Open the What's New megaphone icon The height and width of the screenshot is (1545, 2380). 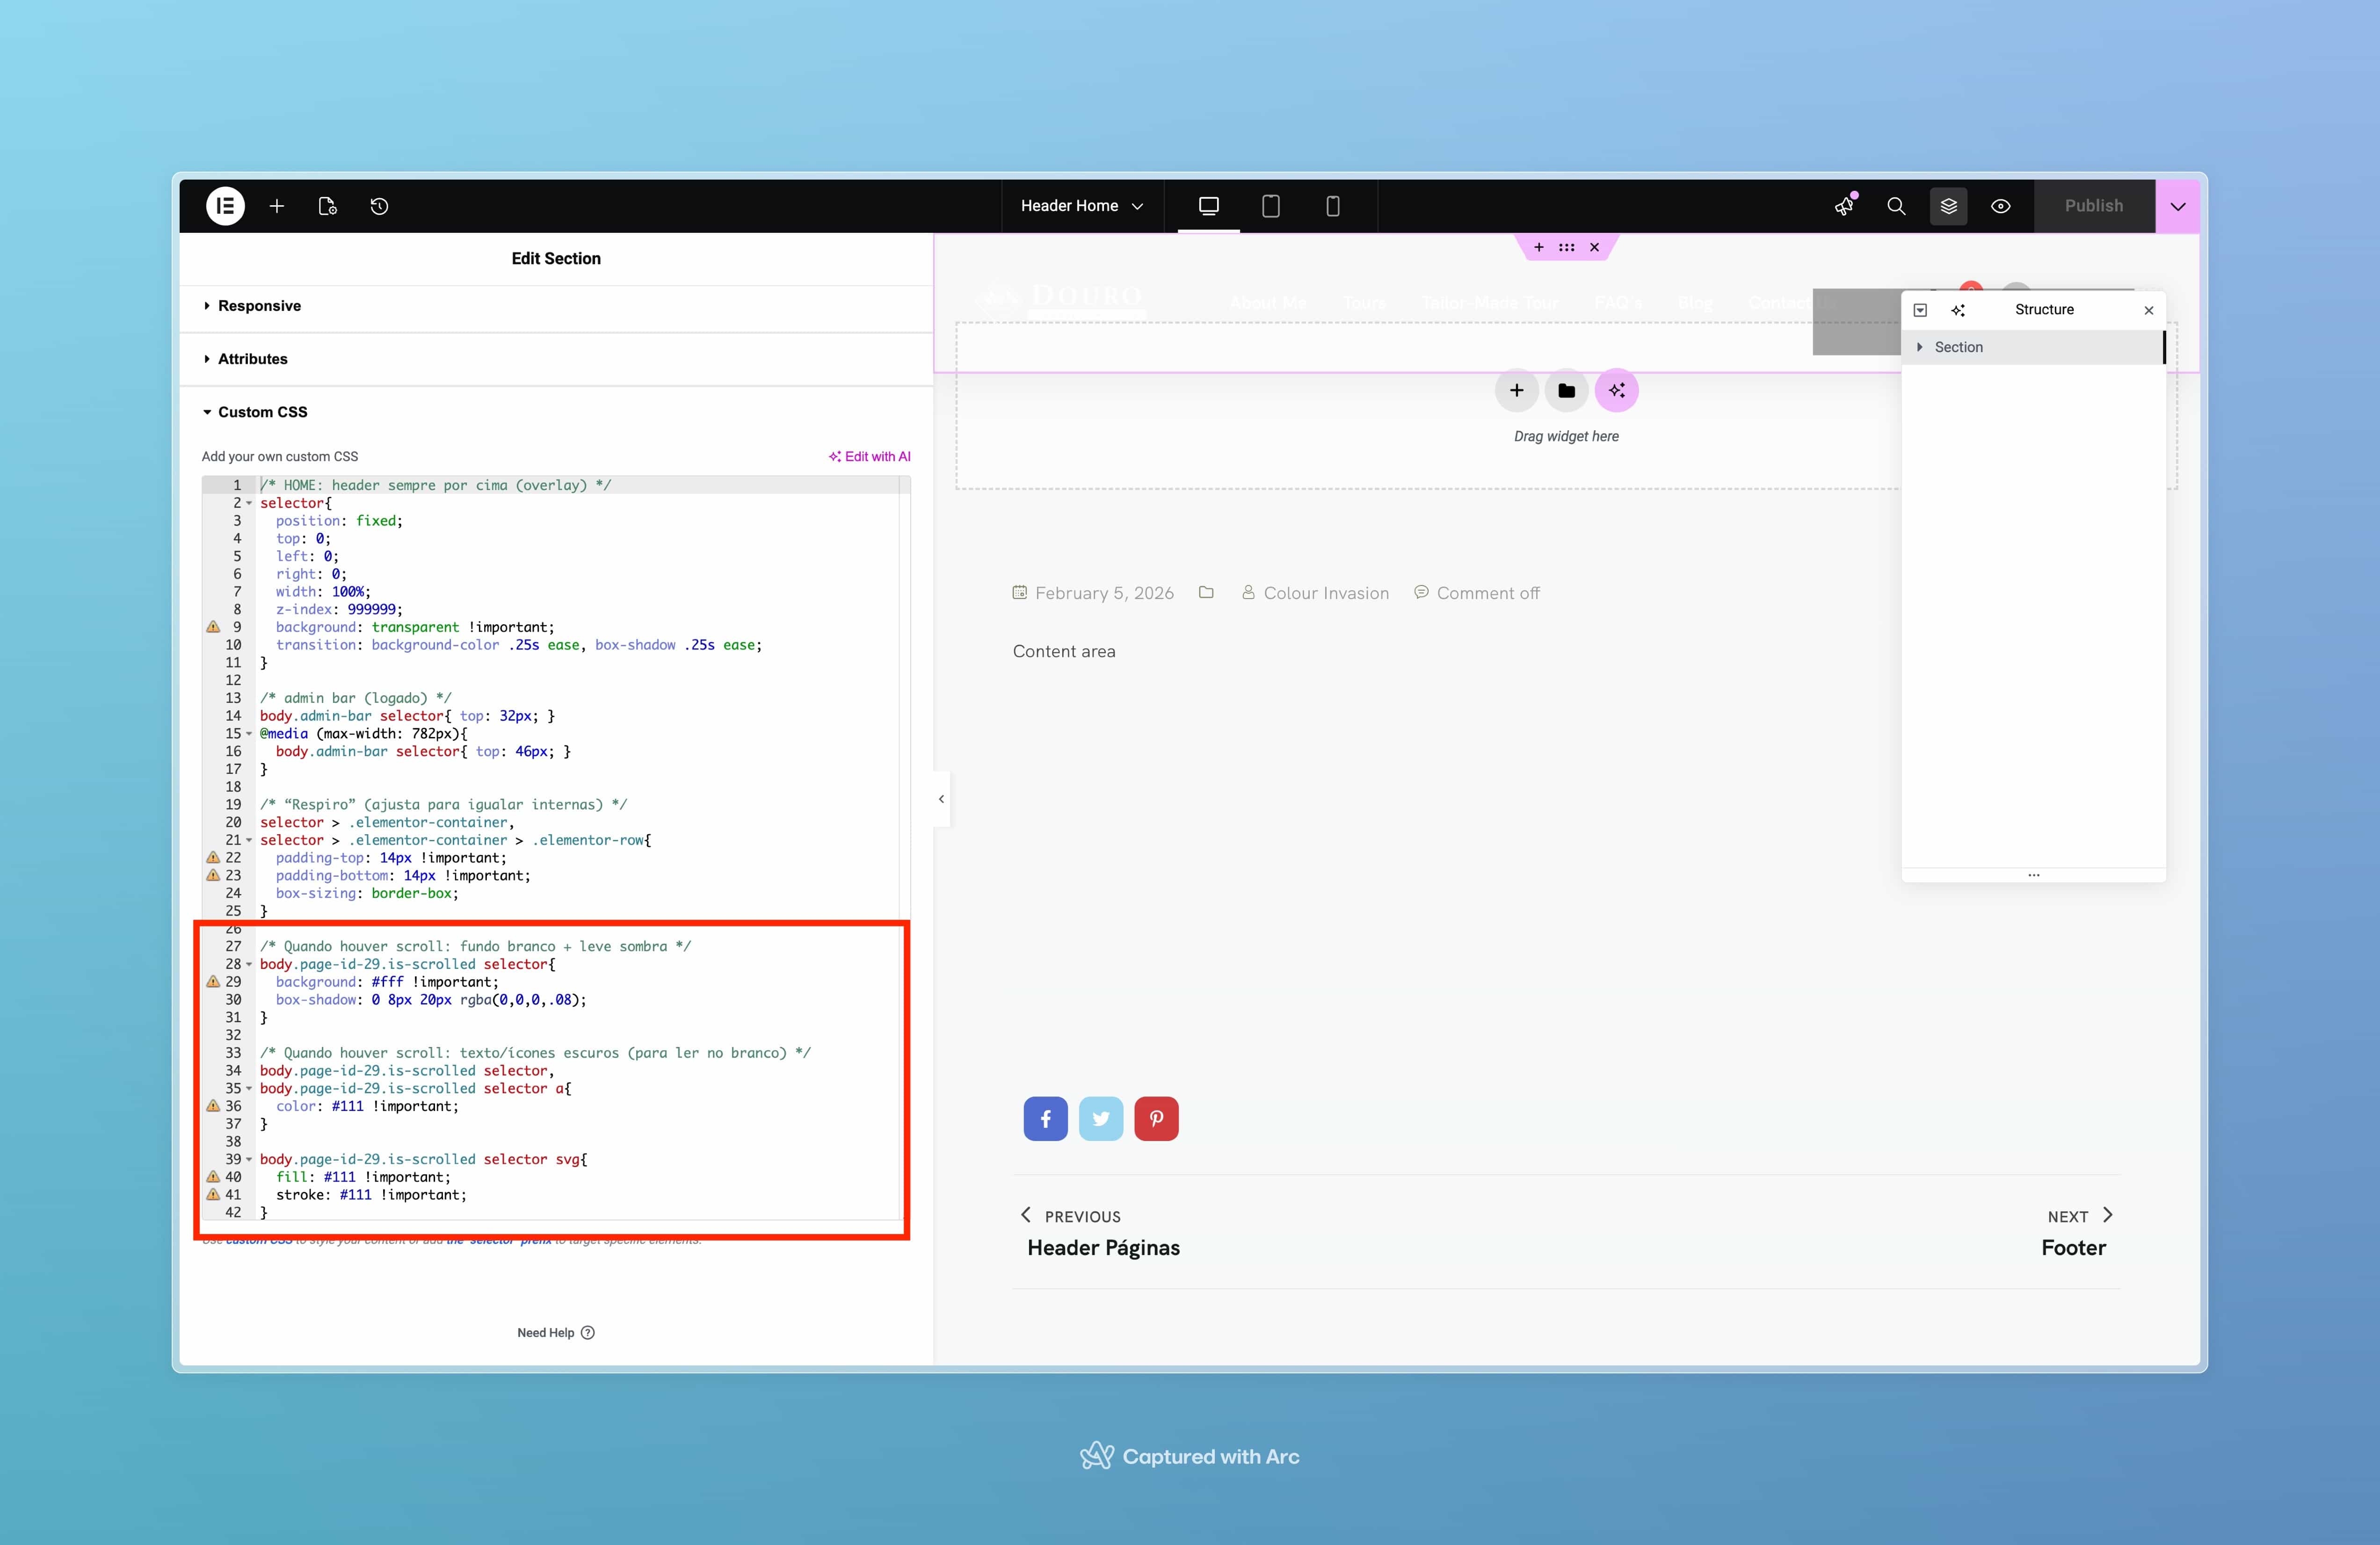tap(1844, 206)
